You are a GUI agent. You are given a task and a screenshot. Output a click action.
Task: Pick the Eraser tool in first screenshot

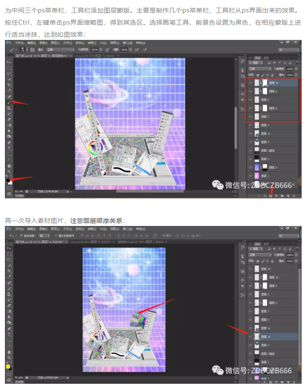9,119
